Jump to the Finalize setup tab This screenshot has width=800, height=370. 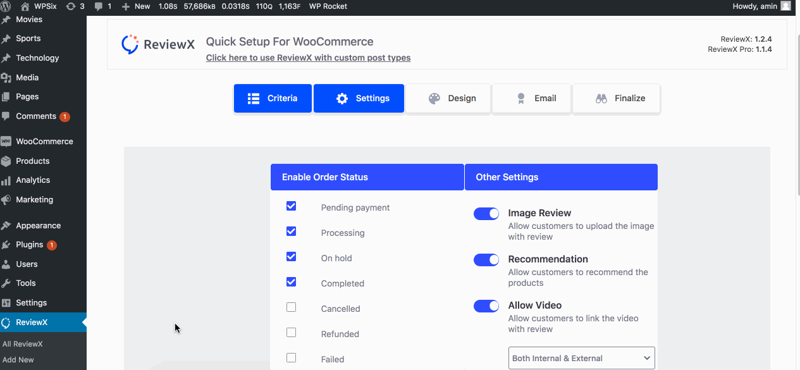pyautogui.click(x=617, y=98)
